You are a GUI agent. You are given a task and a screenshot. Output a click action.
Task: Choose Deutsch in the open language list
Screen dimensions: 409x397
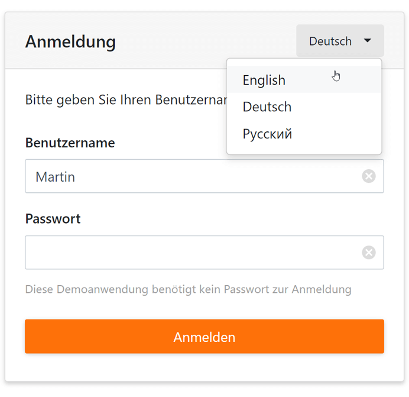click(267, 107)
